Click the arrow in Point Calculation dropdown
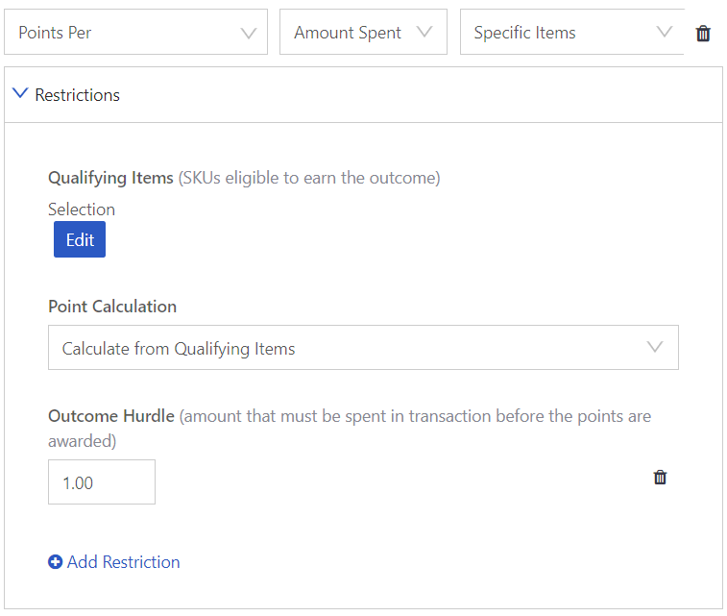The width and height of the screenshot is (727, 616). 655,347
